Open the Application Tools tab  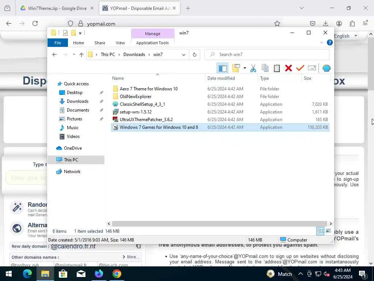click(x=152, y=43)
